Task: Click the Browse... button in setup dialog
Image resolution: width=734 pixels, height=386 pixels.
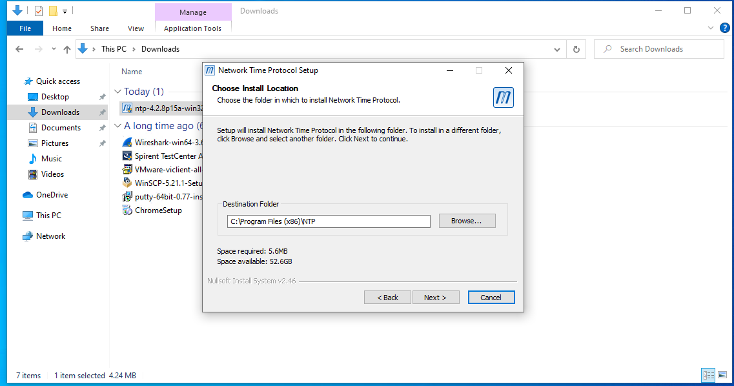Action: pyautogui.click(x=467, y=221)
